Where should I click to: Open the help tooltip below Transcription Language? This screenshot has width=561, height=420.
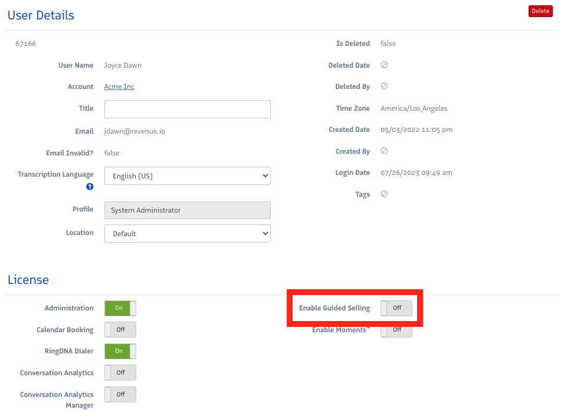90,187
